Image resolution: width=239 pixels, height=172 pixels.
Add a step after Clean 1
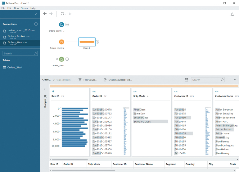pyautogui.click(x=97, y=42)
